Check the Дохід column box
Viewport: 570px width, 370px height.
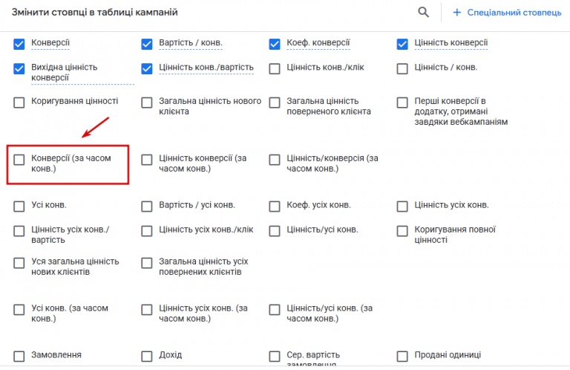pyautogui.click(x=147, y=356)
